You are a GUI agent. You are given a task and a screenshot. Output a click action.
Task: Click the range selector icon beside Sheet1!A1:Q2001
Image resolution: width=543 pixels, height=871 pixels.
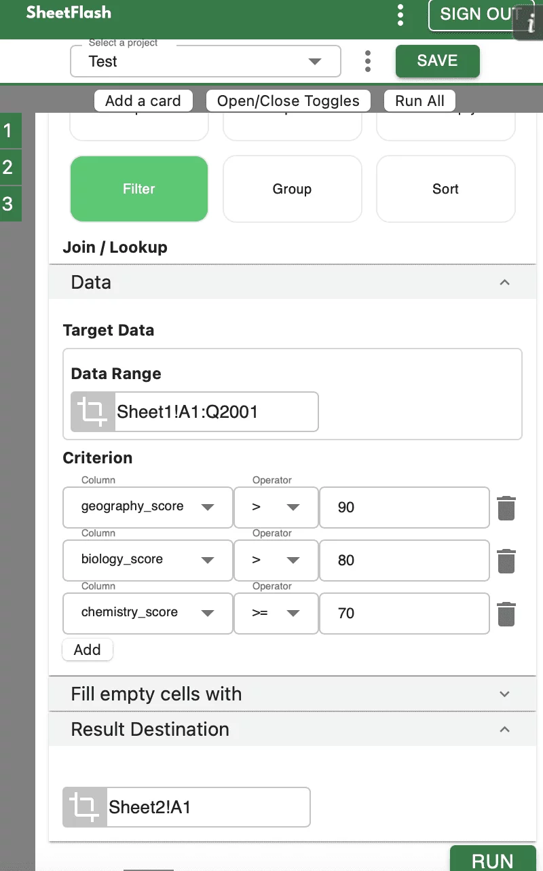(93, 412)
